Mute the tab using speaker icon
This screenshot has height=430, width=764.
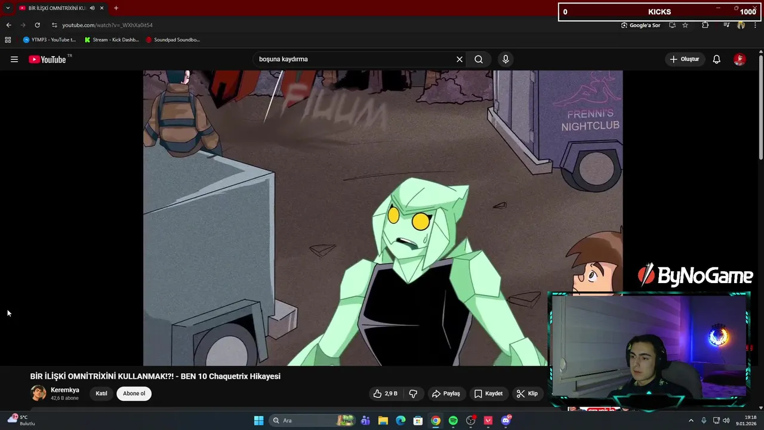tap(92, 8)
